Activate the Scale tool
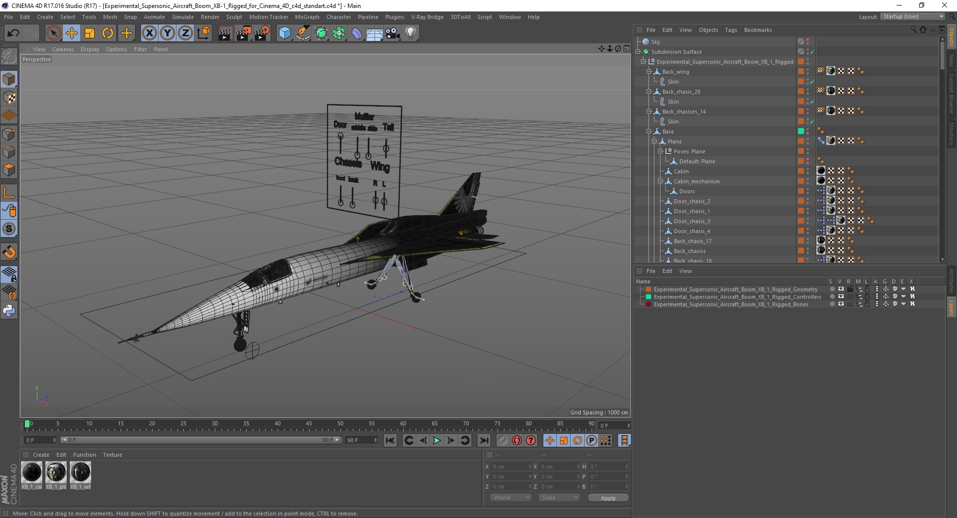The image size is (957, 518). click(90, 33)
